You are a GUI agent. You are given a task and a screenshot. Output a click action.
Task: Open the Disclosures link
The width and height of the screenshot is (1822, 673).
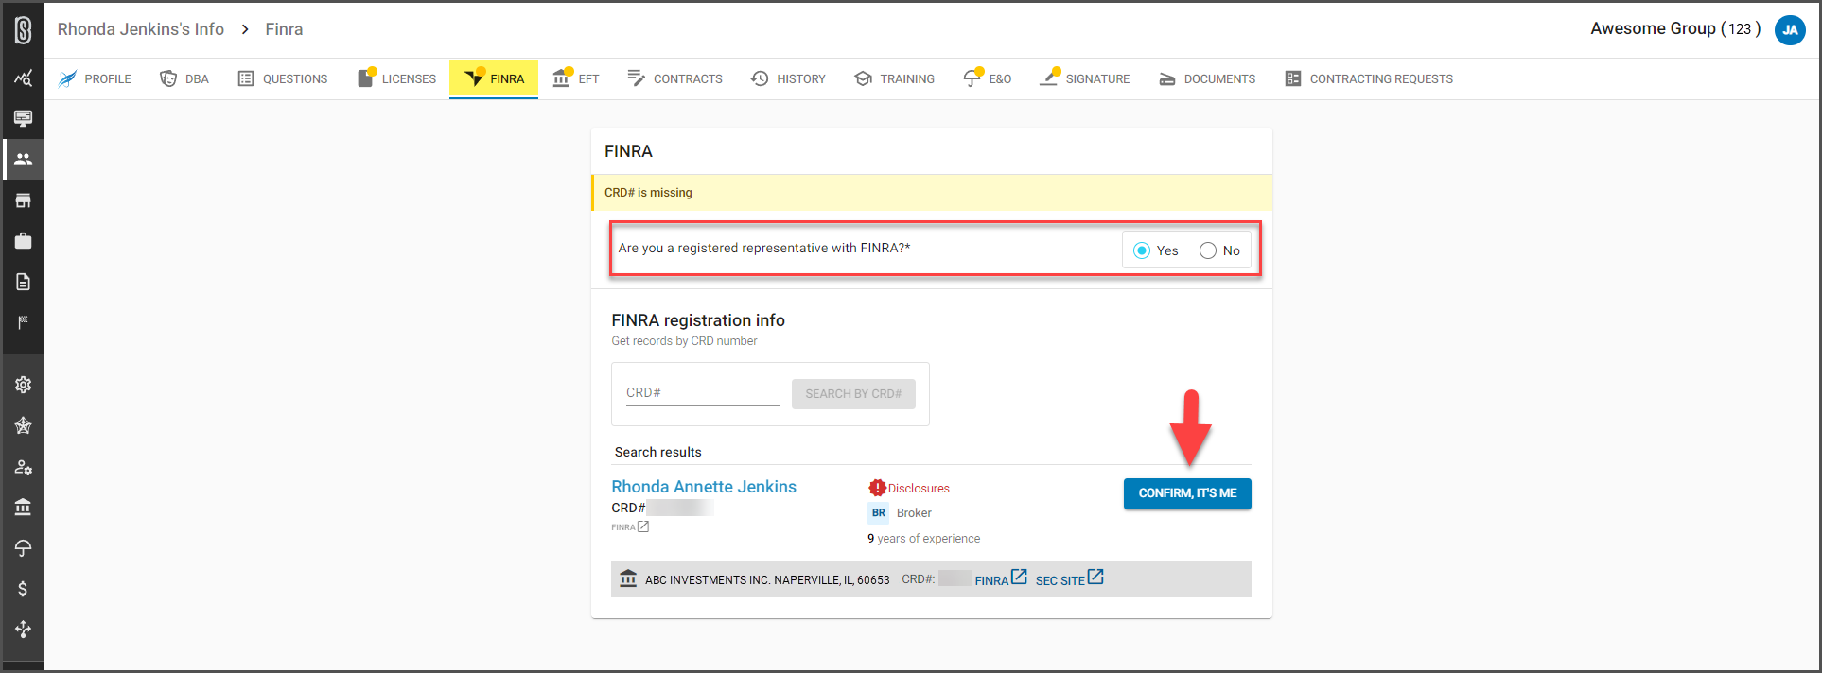919,489
